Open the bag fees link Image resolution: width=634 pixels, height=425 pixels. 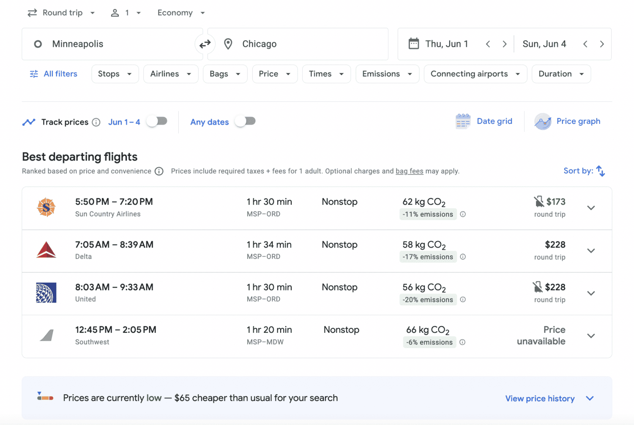tap(409, 171)
